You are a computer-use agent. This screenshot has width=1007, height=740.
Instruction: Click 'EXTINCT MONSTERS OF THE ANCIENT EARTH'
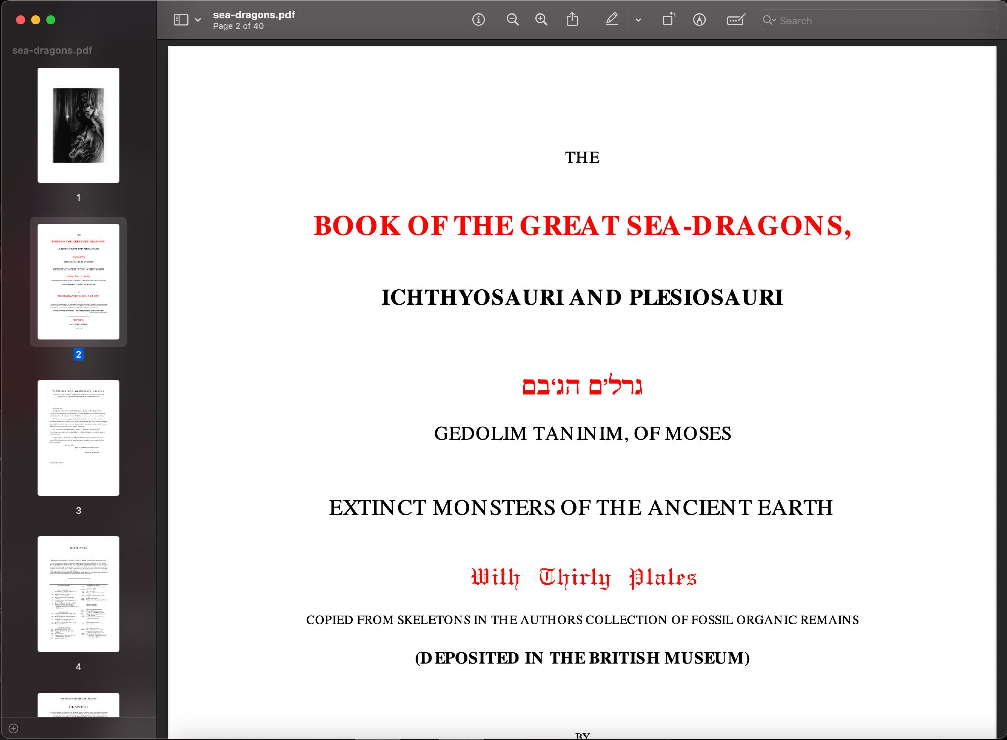581,508
